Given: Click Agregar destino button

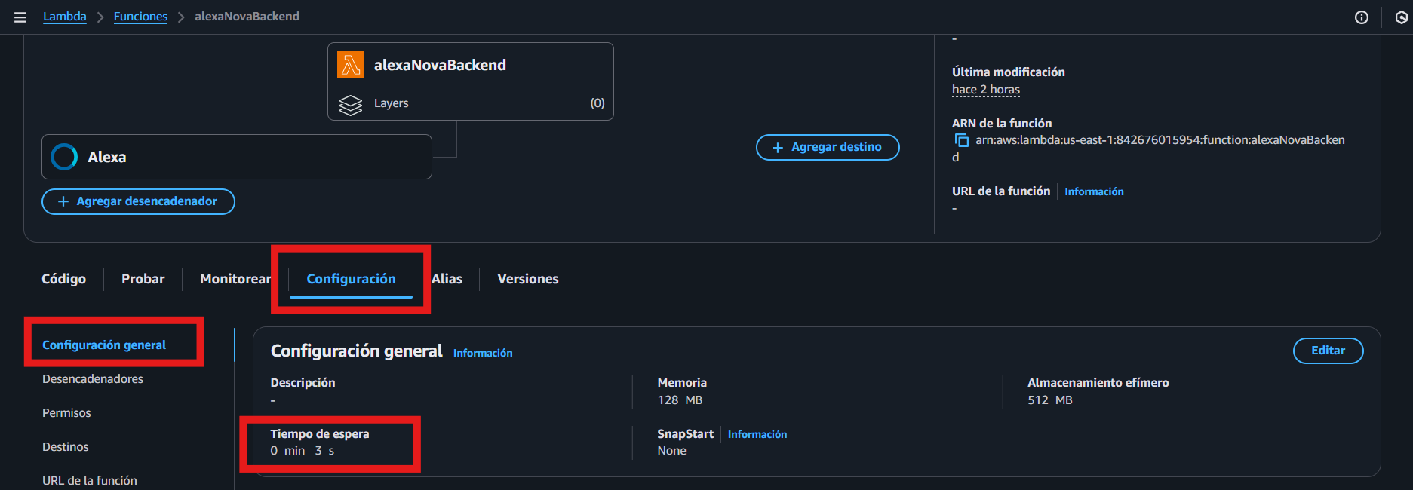Looking at the screenshot, I should [828, 148].
